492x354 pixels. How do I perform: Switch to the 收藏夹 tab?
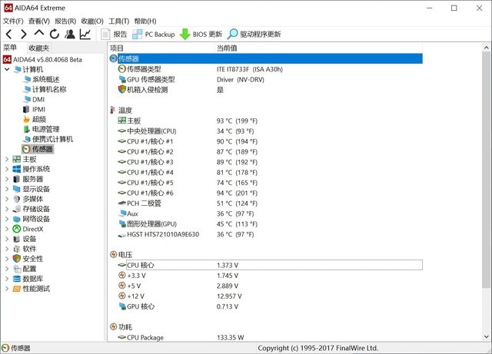[39, 48]
